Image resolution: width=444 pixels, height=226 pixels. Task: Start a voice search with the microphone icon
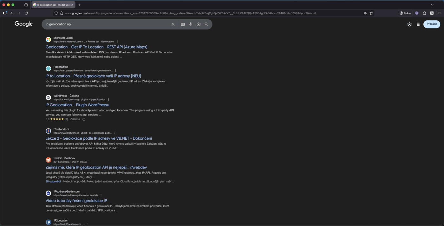[191, 24]
